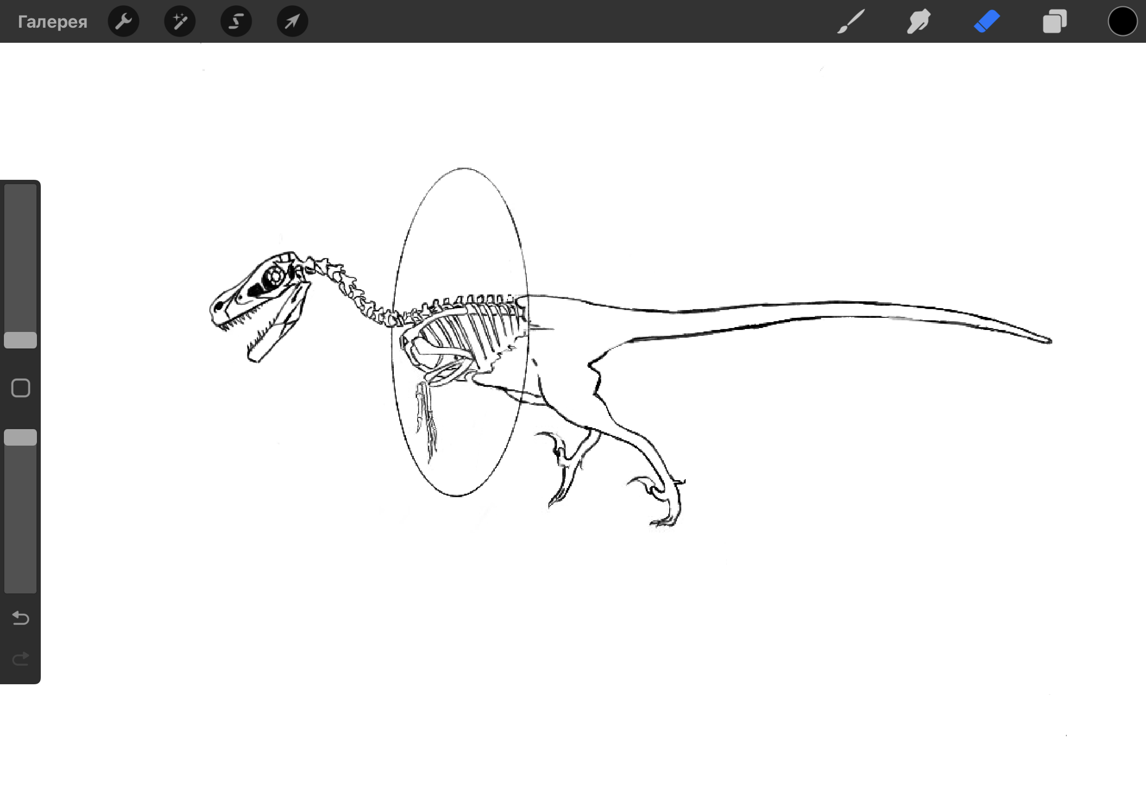
Task: Activate the Transform arrow tool
Action: point(292,21)
